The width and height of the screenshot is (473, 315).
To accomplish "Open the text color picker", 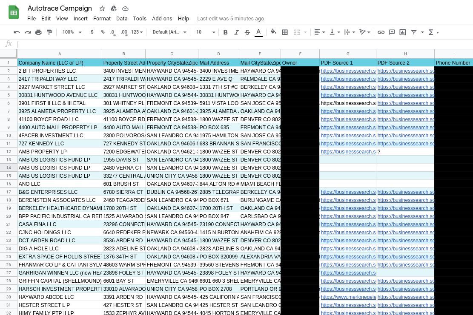I will (258, 32).
